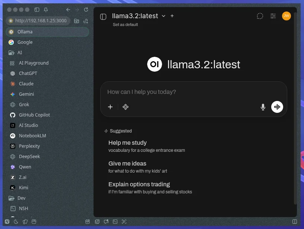Toggle the Open WebUI chat sidebar
The height and width of the screenshot is (229, 304).
pyautogui.click(x=103, y=16)
